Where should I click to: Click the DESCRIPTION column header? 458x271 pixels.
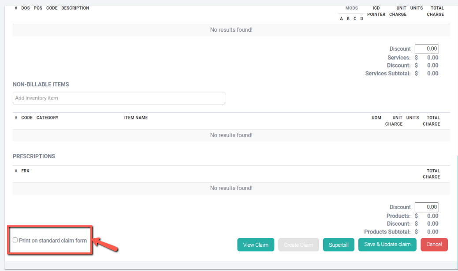pyautogui.click(x=75, y=8)
